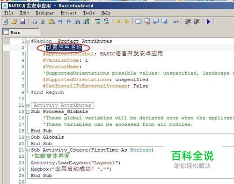Collapse Sub Globals block
This screenshot has height=184, width=234.
[28, 138]
